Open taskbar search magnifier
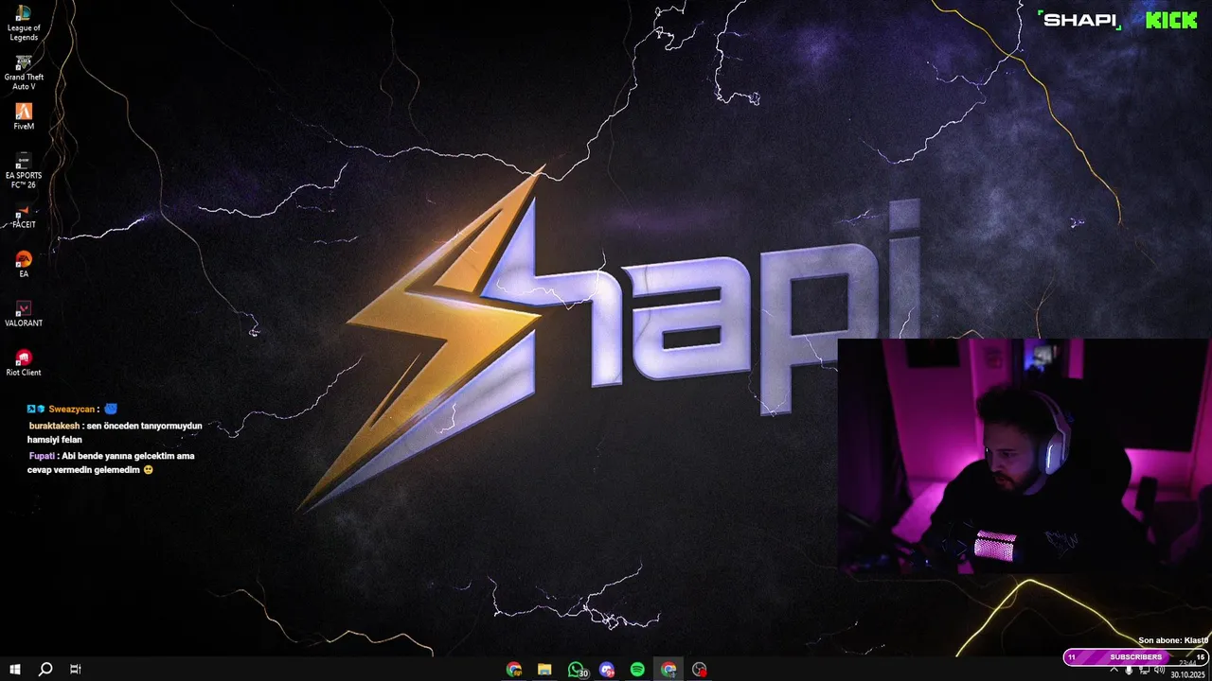Screen dimensions: 1212x681 [45, 670]
